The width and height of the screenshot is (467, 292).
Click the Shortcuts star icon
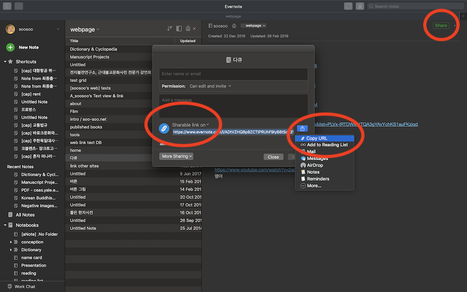10,62
